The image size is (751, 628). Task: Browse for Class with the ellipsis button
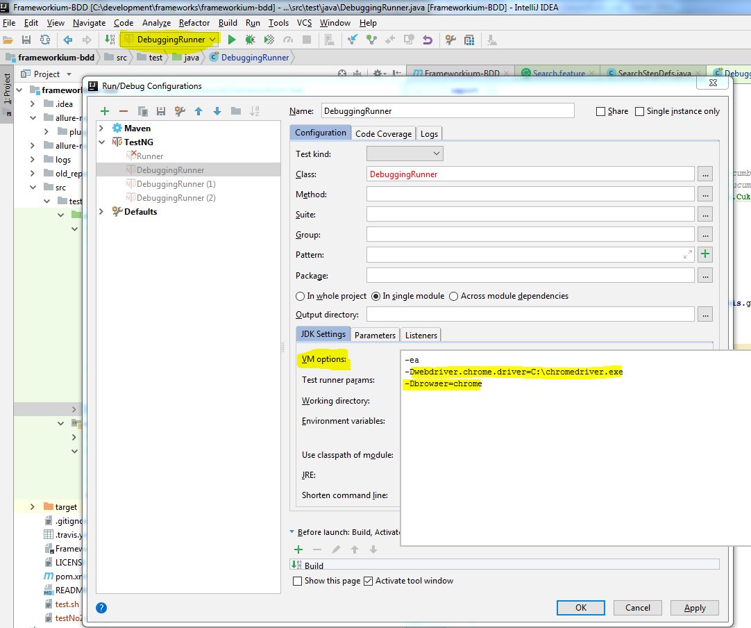tap(705, 174)
